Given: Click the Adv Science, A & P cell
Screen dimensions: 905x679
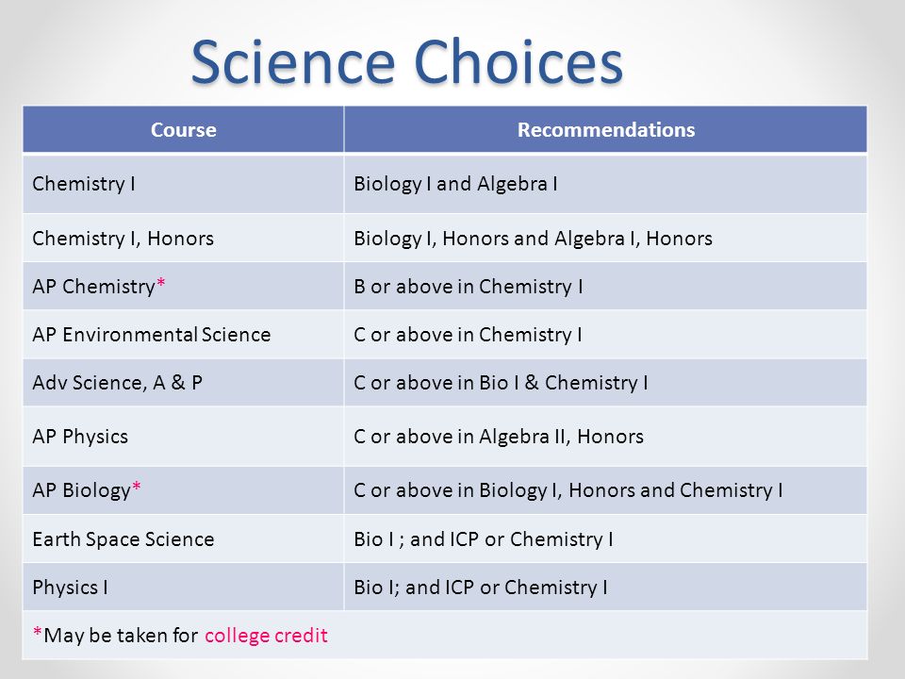Looking at the screenshot, I should pos(184,382).
